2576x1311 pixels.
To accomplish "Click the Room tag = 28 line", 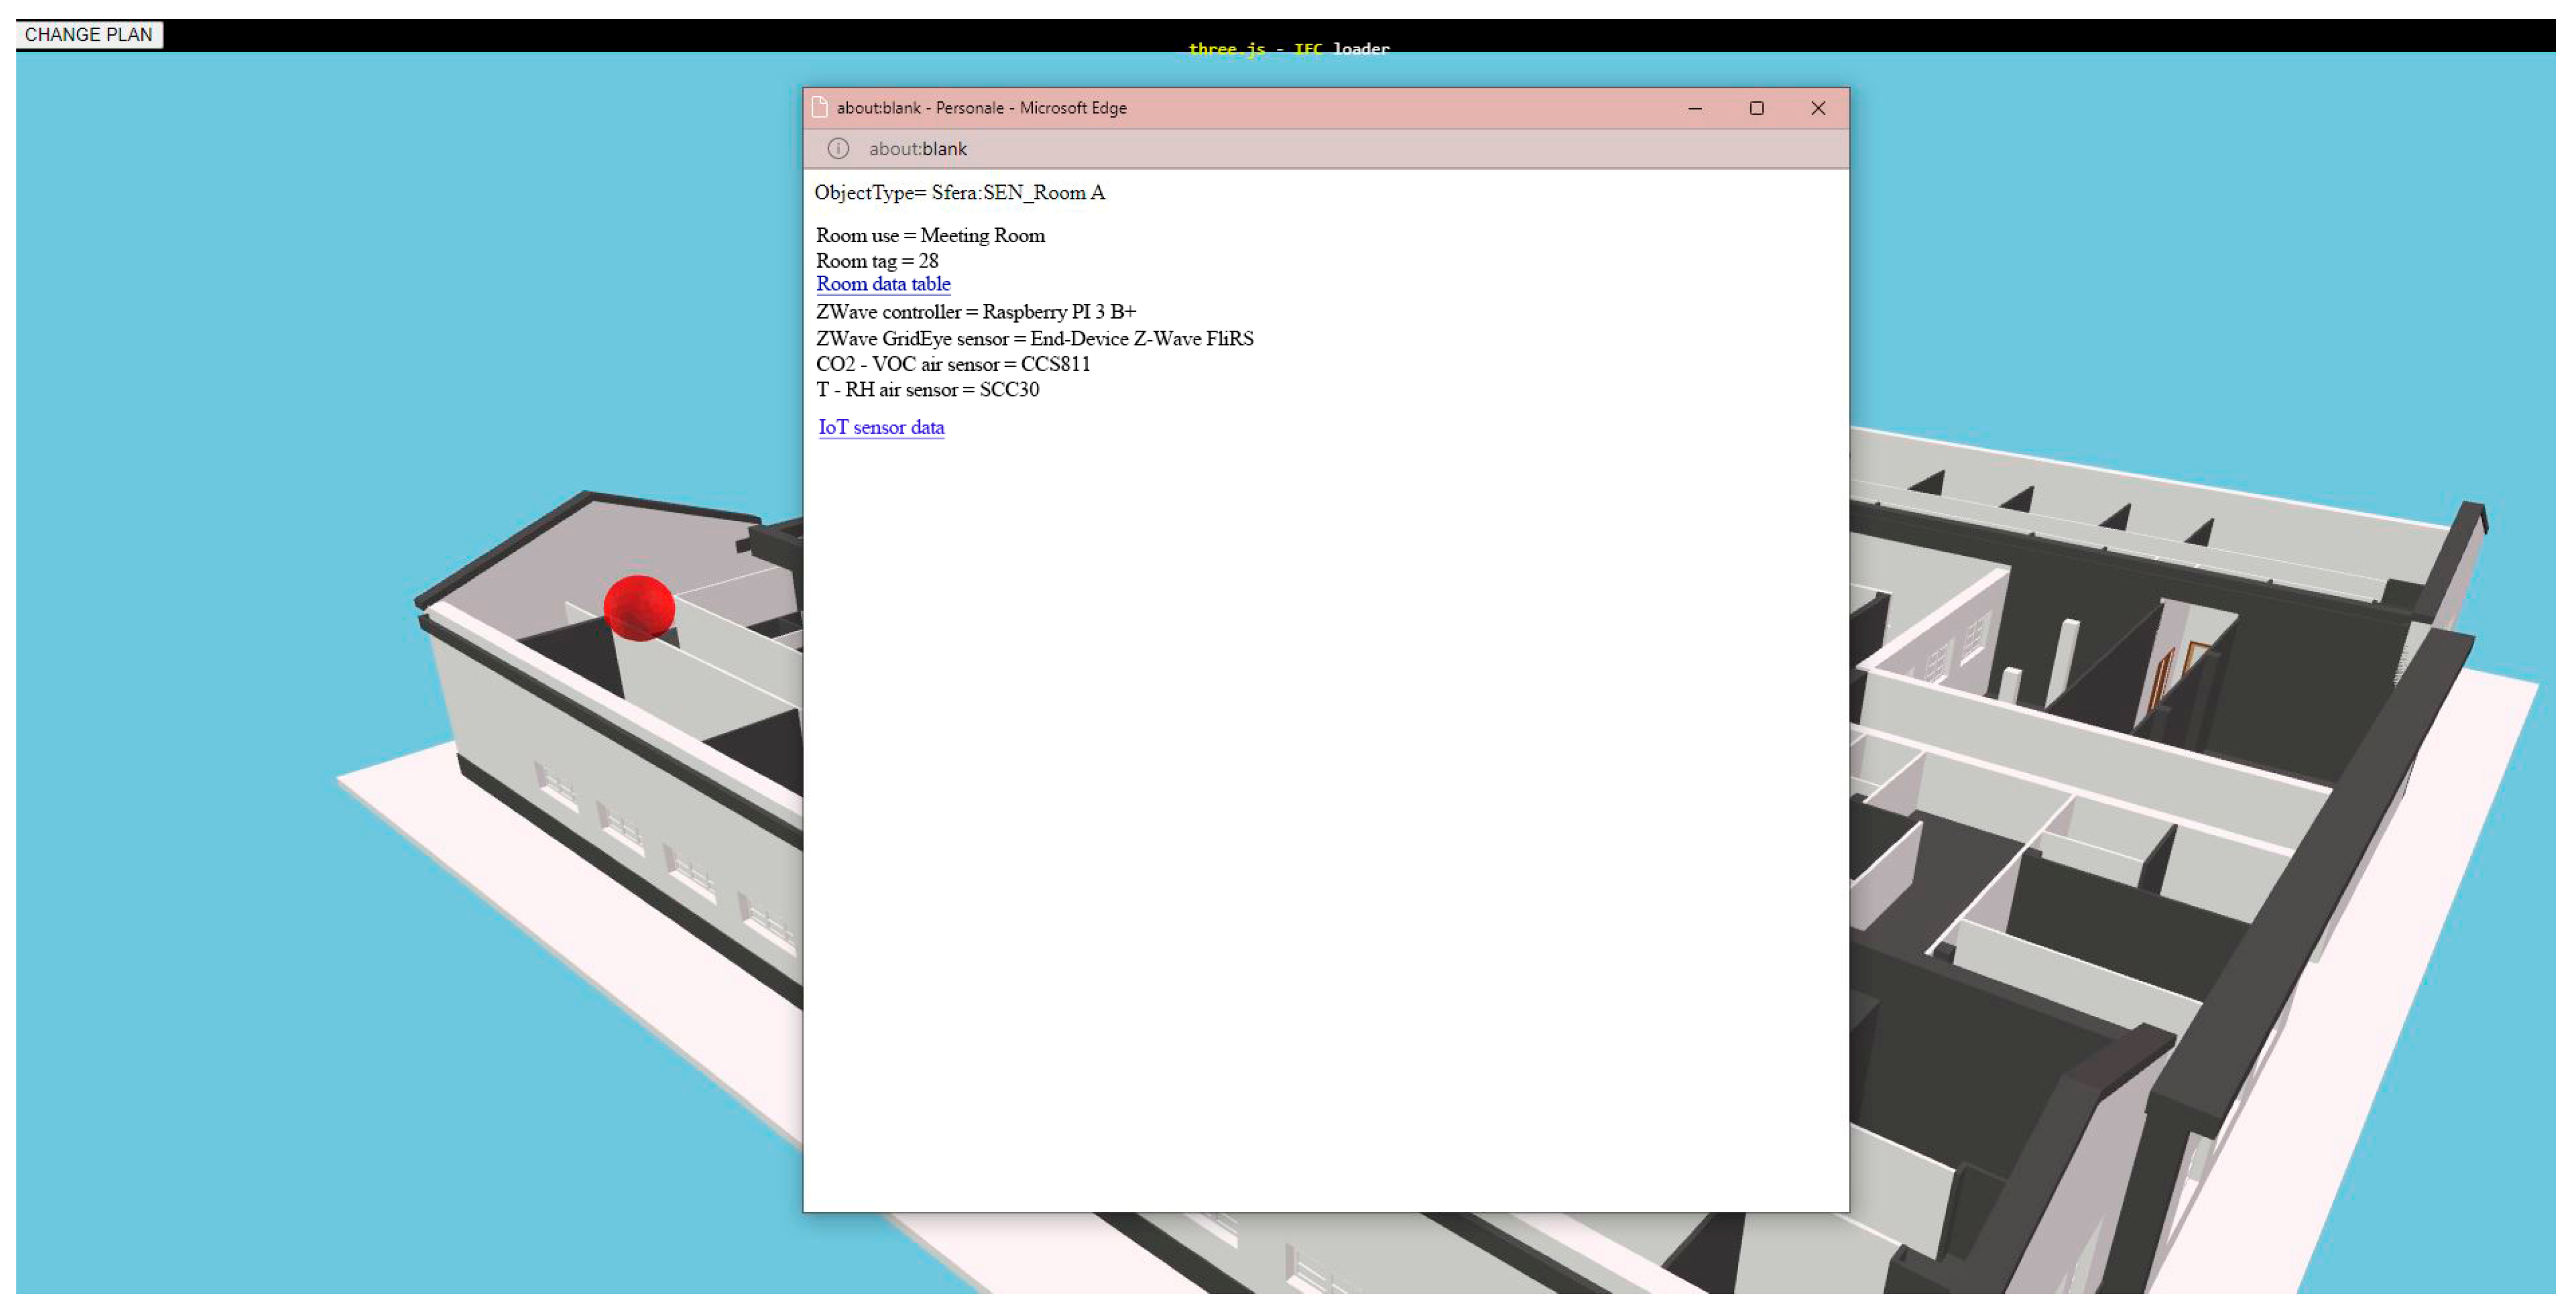I will tap(877, 261).
